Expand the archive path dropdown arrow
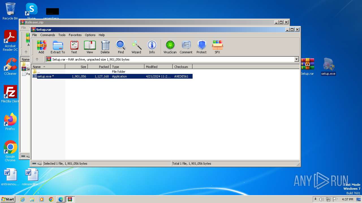The height and width of the screenshot is (203, 362). click(x=296, y=59)
